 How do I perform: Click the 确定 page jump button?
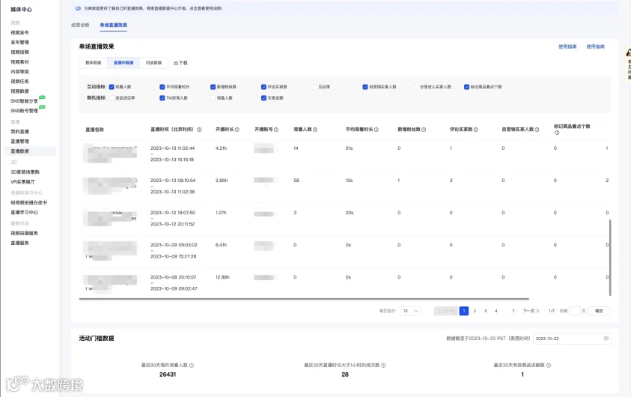click(x=599, y=311)
